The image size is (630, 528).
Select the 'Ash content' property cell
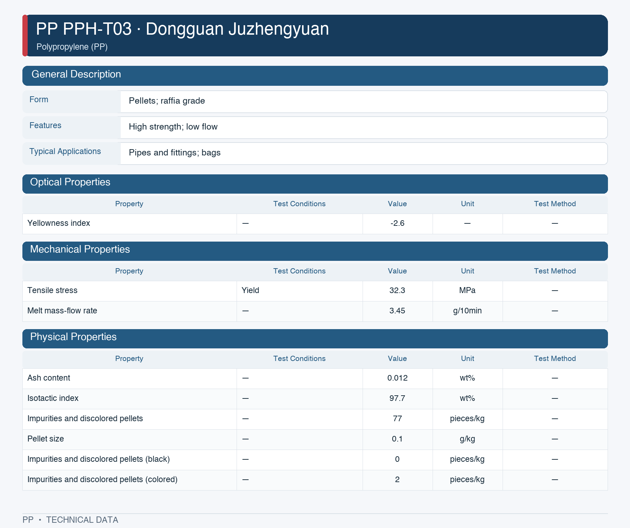(129, 378)
